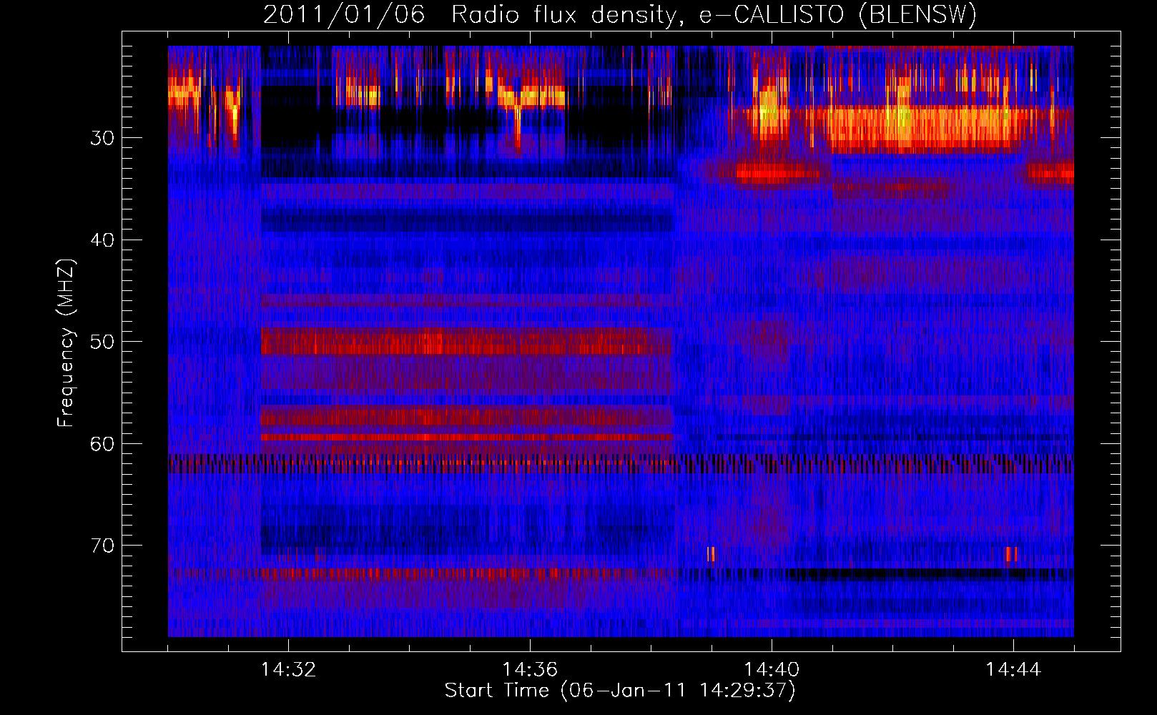The width and height of the screenshot is (1157, 715).
Task: Click the 14:32 time tick label
Action: [288, 669]
